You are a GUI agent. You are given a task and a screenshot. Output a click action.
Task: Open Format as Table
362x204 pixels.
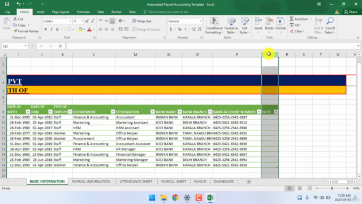tap(231, 25)
